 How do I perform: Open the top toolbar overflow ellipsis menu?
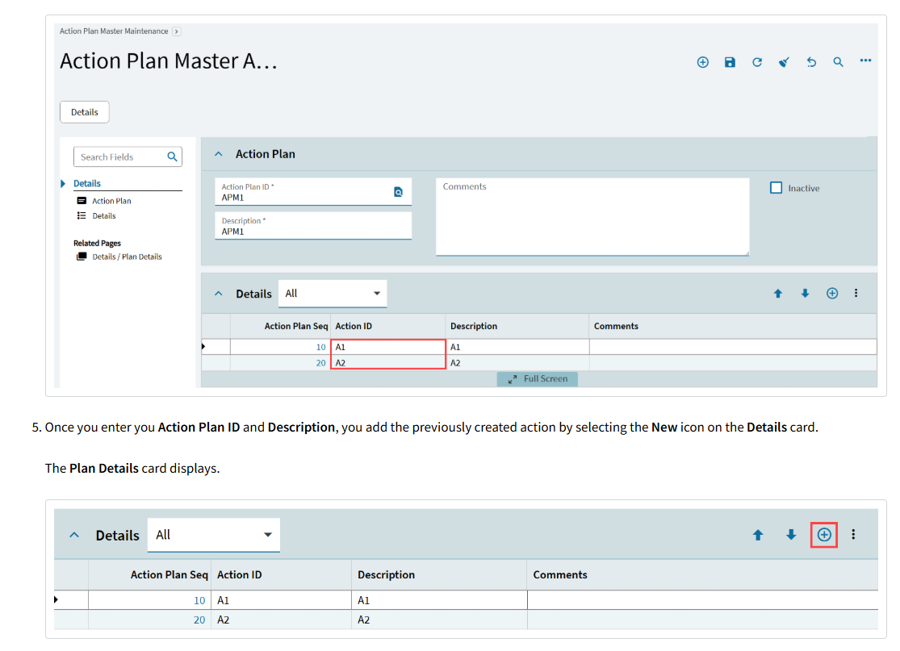[865, 61]
